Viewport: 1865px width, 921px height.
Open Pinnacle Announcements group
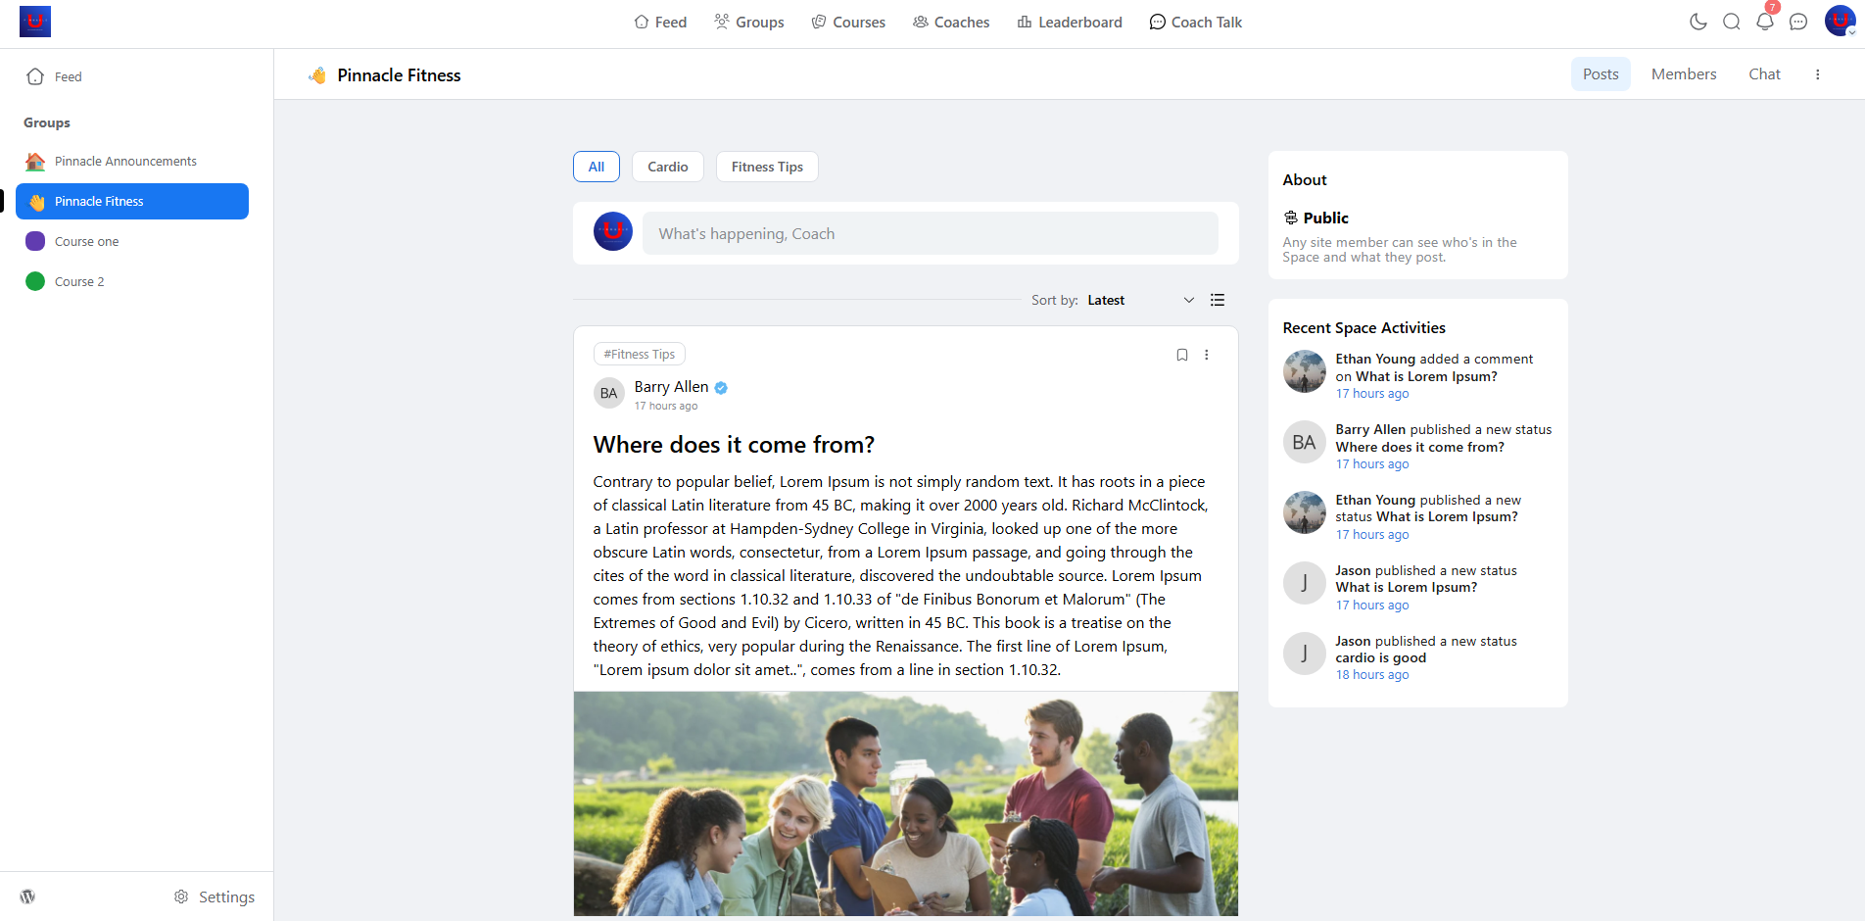125,161
